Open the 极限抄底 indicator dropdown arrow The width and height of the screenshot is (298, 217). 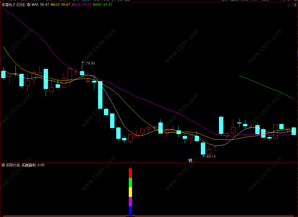(x=3, y=165)
